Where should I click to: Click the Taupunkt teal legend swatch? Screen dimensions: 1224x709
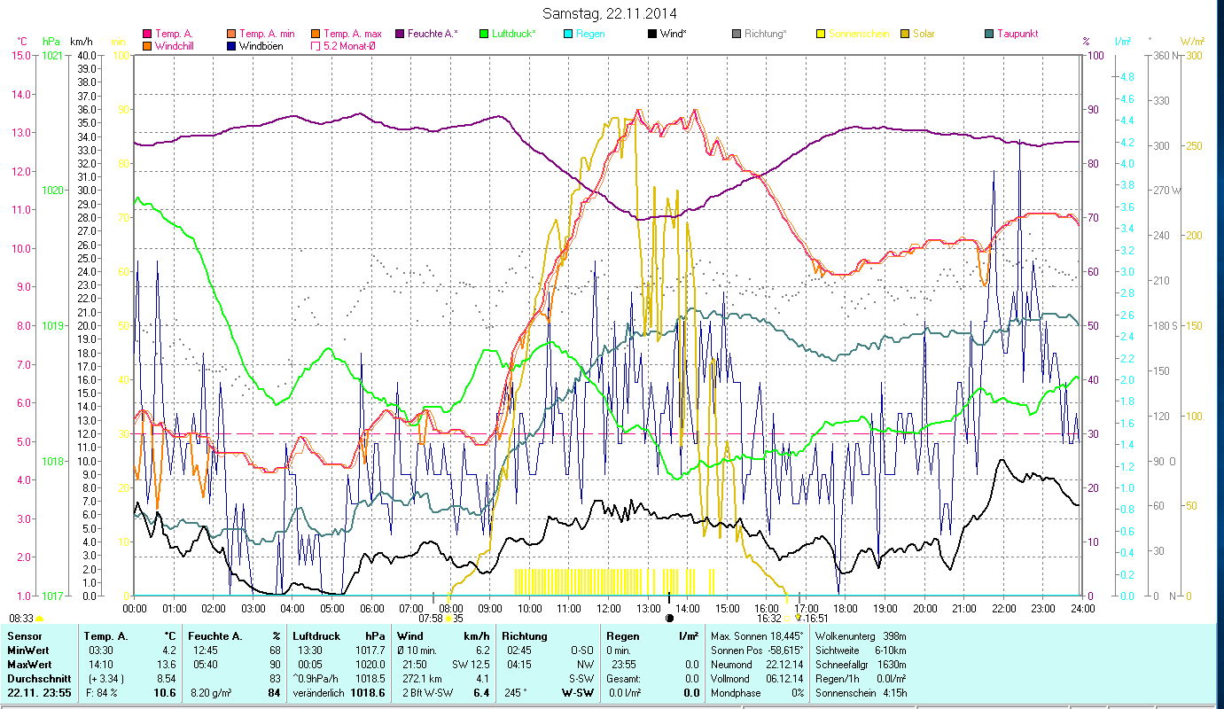coord(989,34)
